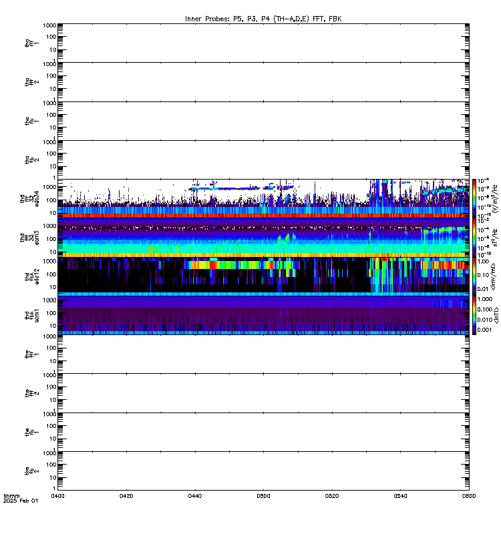Image resolution: width=501 pixels, height=534 pixels.
Task: Select the 'tha fb 1' panel label
Action: tap(32, 121)
